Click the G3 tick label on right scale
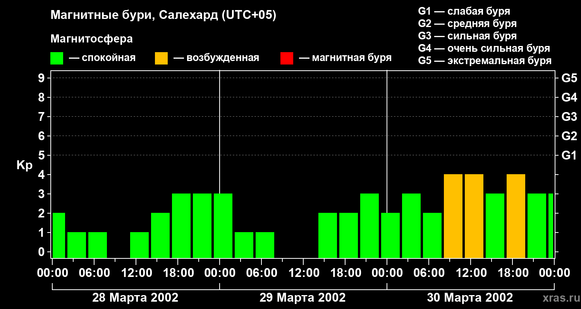The width and height of the screenshot is (581, 309). [569, 117]
